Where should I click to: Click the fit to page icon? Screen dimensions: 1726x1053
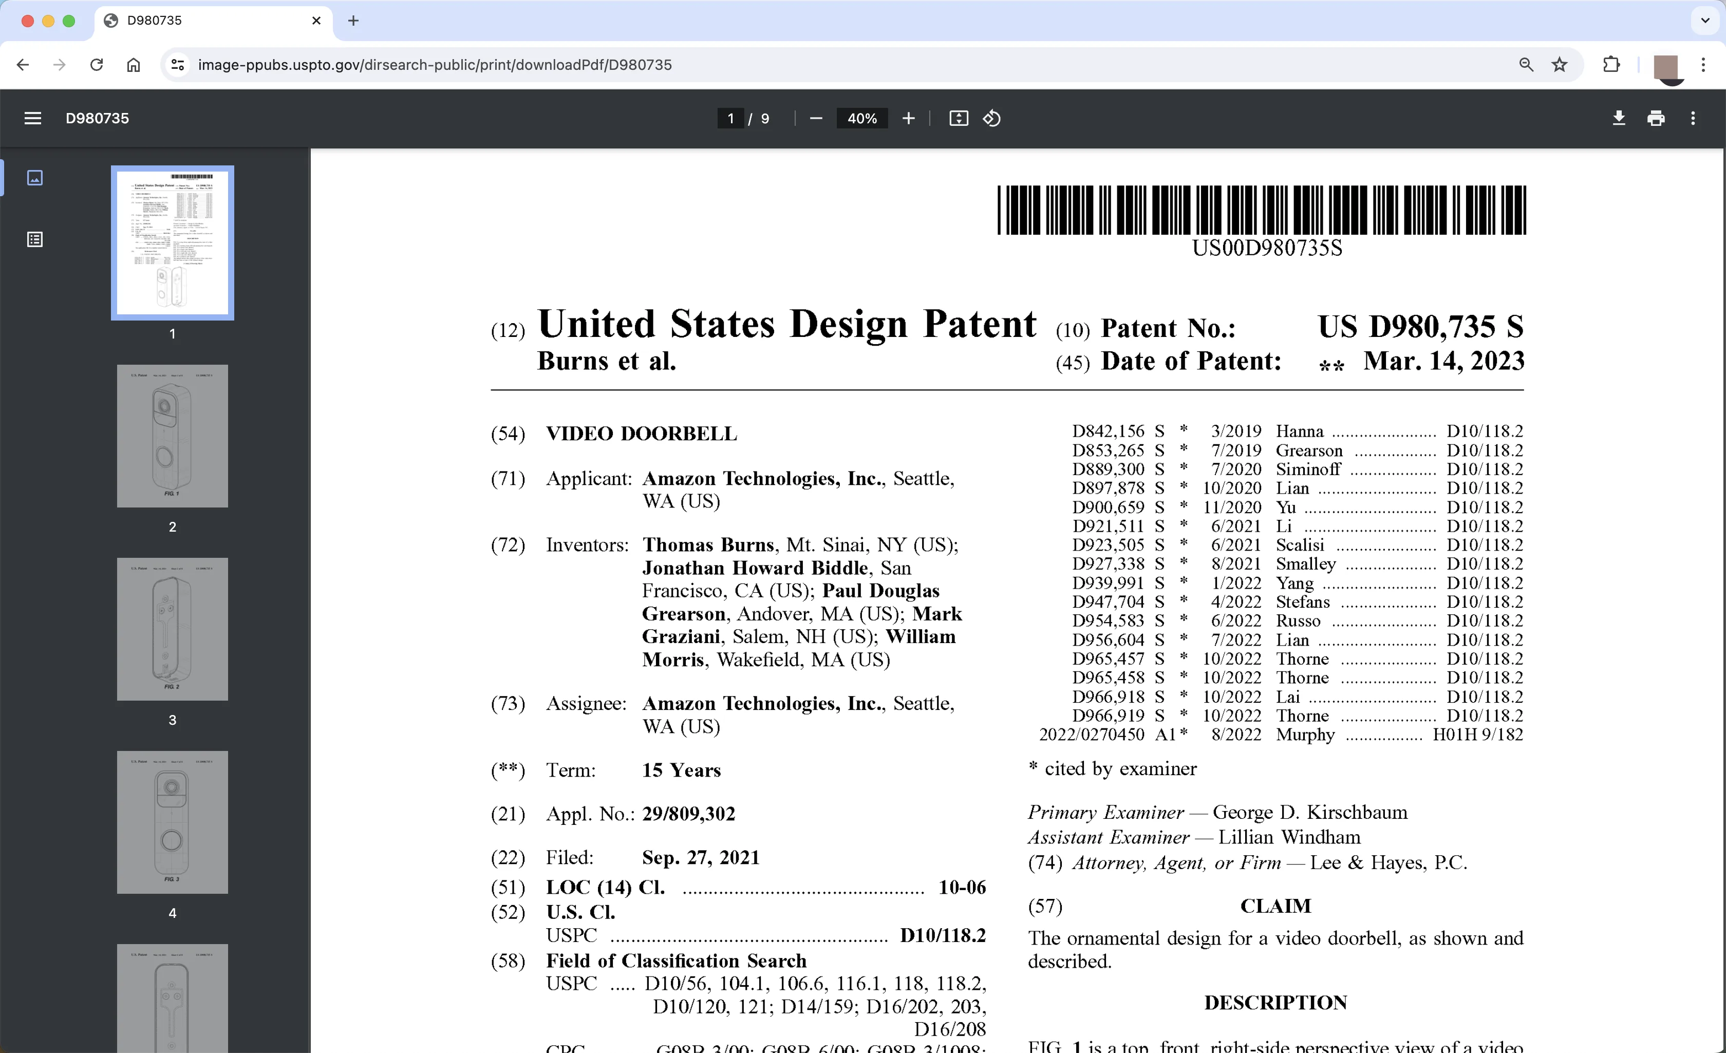point(958,119)
